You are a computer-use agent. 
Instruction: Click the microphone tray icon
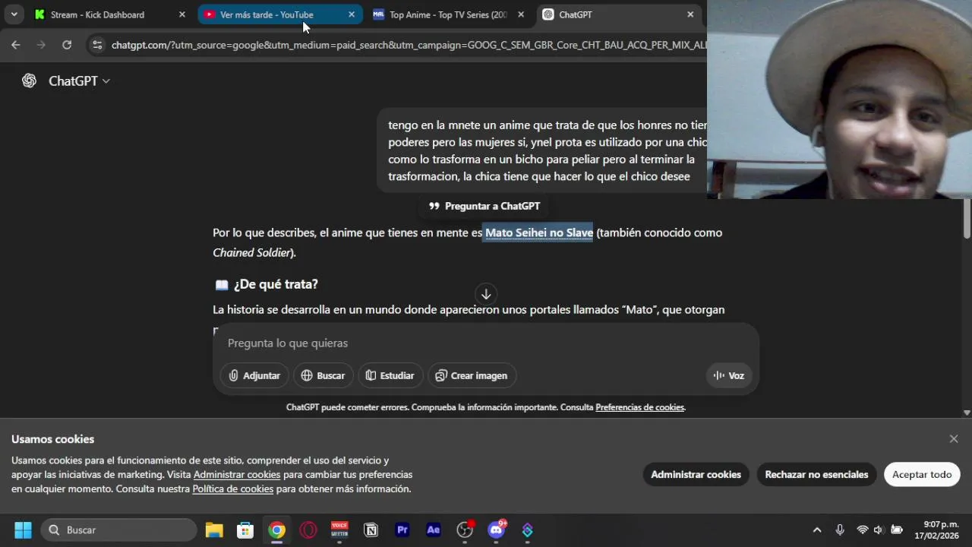click(840, 530)
